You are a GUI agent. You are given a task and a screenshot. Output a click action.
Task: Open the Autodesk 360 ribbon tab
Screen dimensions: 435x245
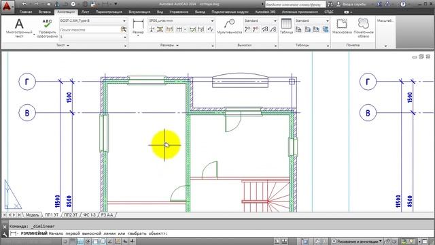265,12
